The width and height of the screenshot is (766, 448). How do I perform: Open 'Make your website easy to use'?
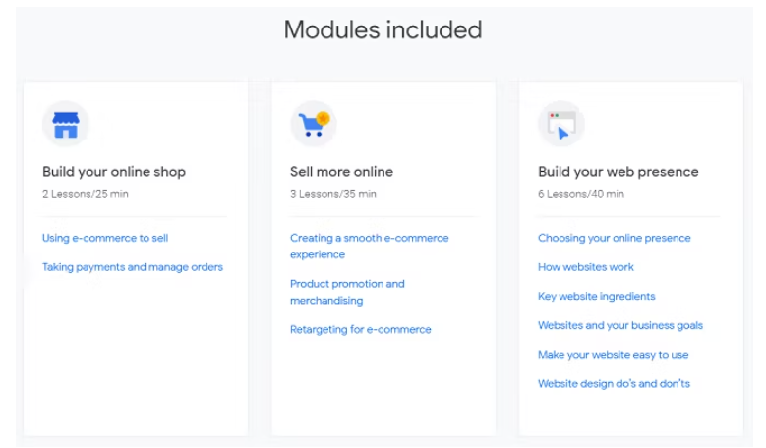(x=613, y=355)
